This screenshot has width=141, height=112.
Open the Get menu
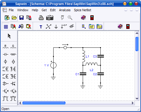44,10
